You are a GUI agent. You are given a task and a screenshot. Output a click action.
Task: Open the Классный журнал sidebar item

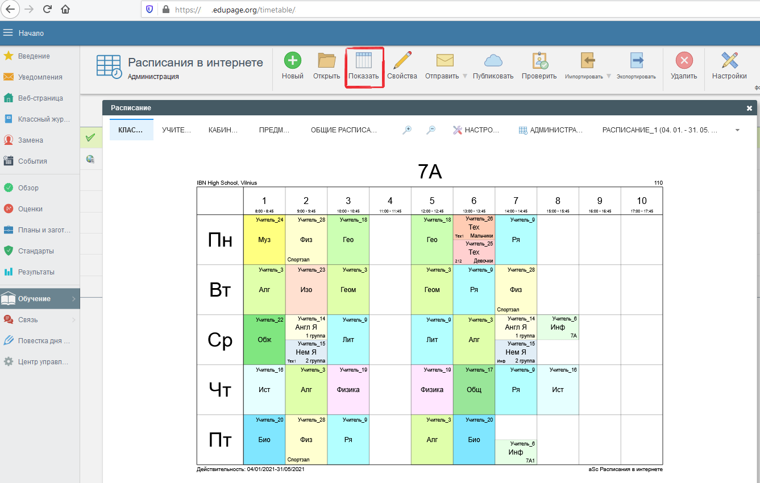tap(40, 119)
